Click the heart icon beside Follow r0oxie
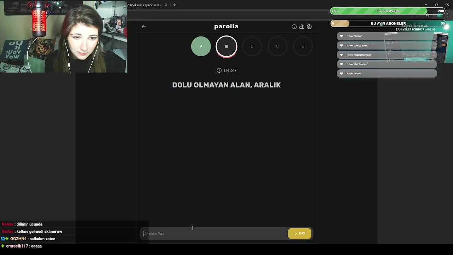The height and width of the screenshot is (255, 453). point(342,73)
